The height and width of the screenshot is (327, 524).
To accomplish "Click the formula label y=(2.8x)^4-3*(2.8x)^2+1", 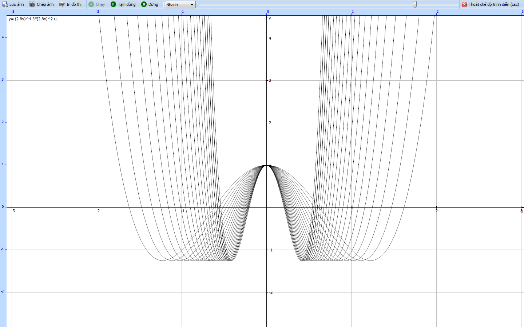I will (x=33, y=19).
